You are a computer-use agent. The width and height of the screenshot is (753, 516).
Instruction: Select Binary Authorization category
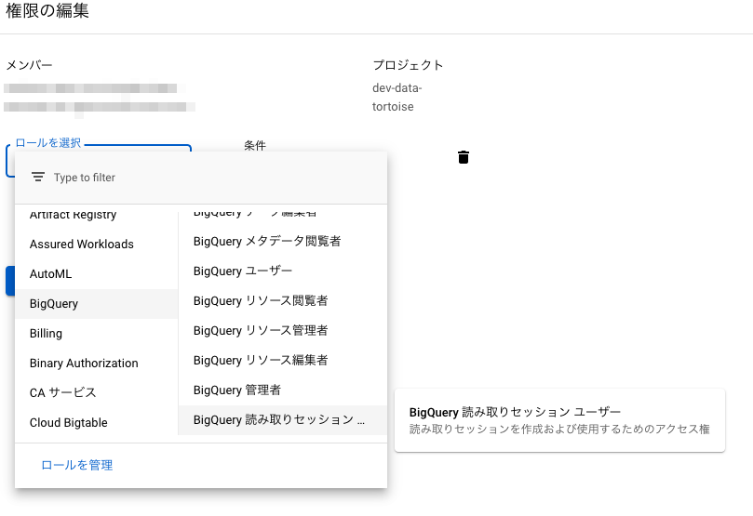[x=97, y=363]
